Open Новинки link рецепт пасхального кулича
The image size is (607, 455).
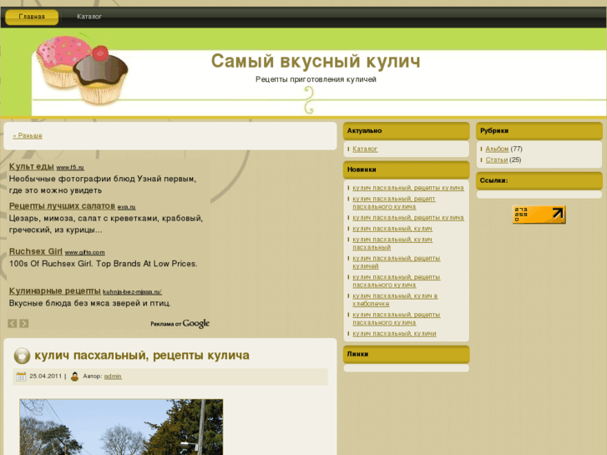(394, 203)
